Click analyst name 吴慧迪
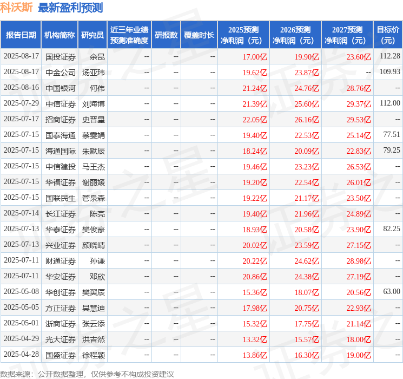Screen dimensions: 403x379 tap(93, 308)
